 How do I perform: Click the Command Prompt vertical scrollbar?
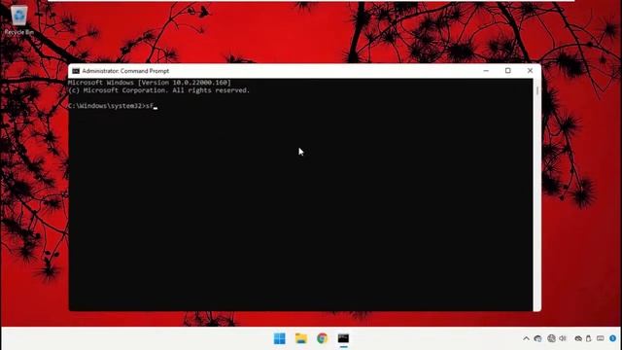(537, 194)
